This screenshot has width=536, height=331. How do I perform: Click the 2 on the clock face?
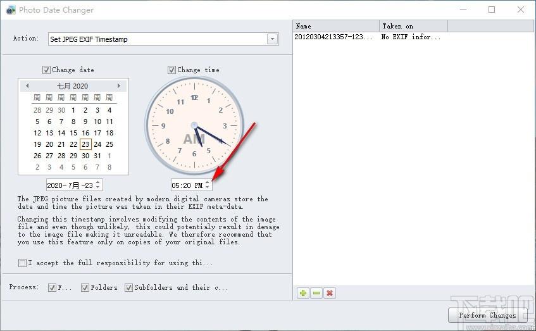[220, 110]
